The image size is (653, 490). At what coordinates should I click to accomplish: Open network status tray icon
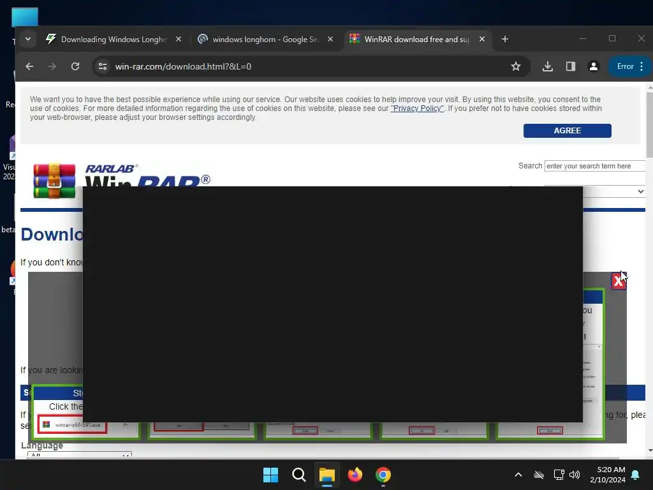559,475
